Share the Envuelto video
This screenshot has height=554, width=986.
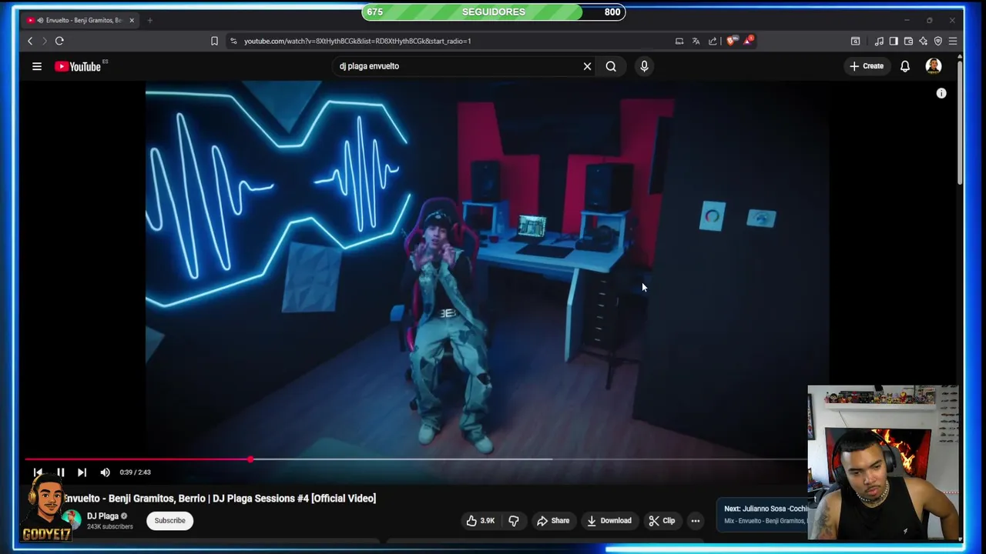pos(553,521)
